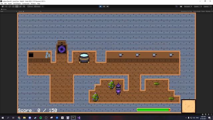Click the water droplets on the counter
Screen dimensions: 213x120
click(x=48, y=55)
